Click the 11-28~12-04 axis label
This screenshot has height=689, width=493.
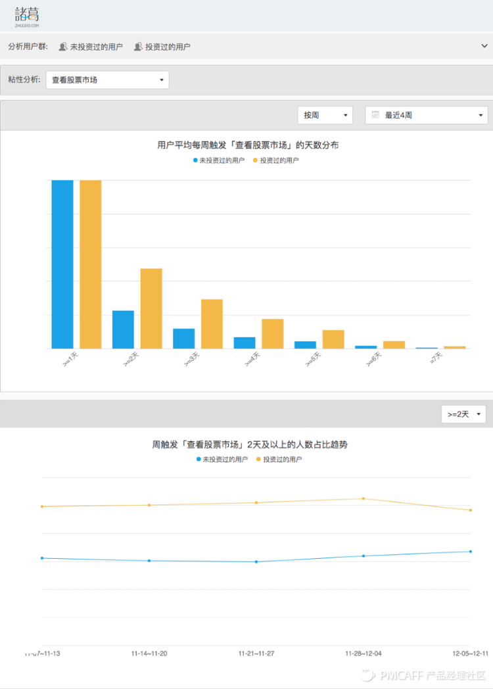click(x=364, y=653)
